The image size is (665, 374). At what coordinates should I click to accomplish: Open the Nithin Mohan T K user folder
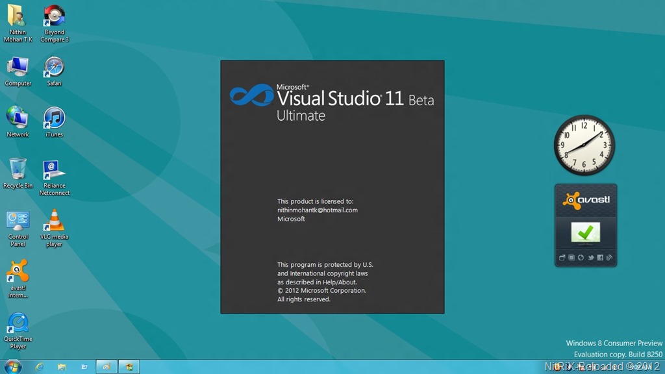18,16
